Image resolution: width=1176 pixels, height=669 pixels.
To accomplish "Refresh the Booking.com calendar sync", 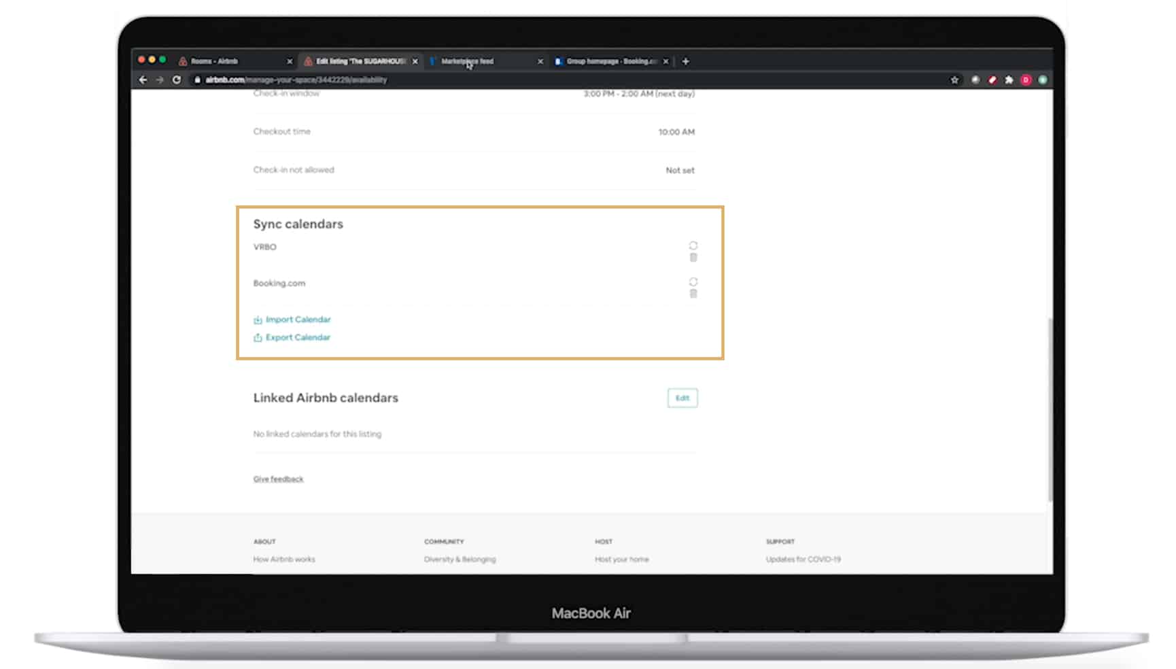I will [x=693, y=281].
